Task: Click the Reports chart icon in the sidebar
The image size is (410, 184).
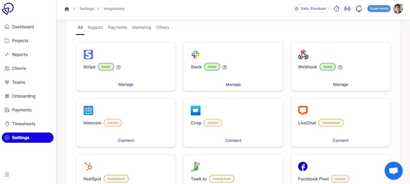Action: (x=7, y=55)
